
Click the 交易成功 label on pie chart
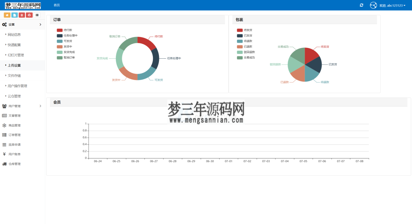tap(283, 47)
